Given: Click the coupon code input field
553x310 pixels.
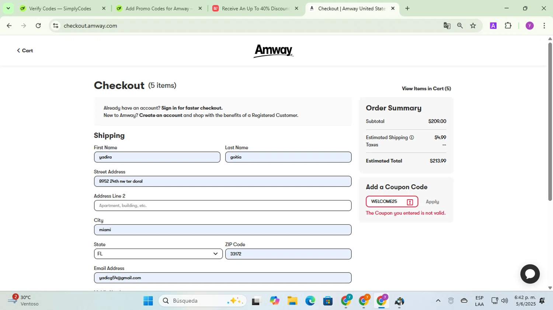Looking at the screenshot, I should 392,202.
